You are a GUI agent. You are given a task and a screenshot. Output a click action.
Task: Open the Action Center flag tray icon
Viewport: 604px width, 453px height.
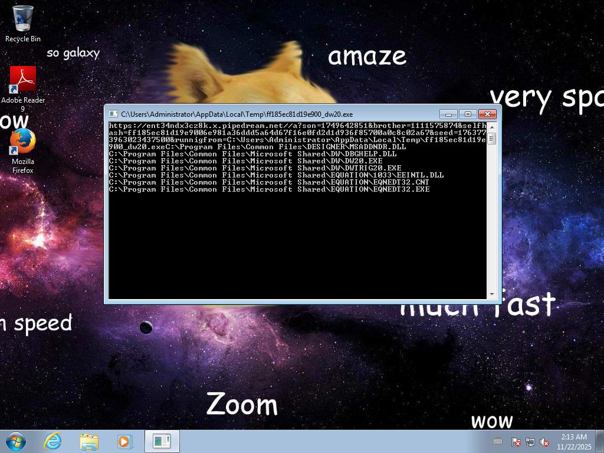[x=515, y=442]
